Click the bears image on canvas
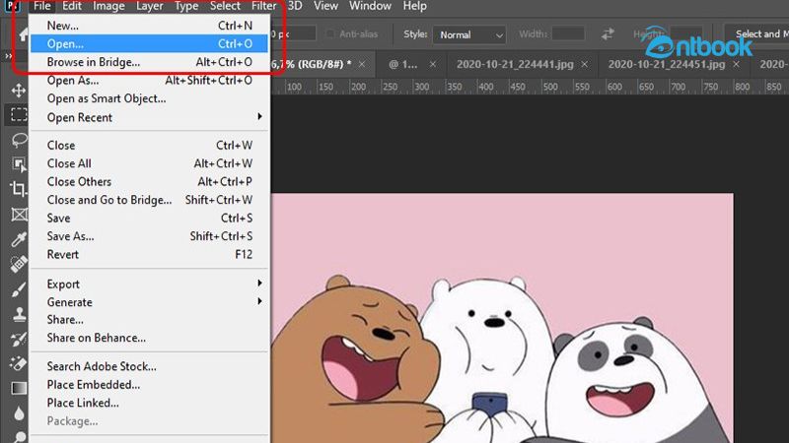This screenshot has width=789, height=443. click(x=502, y=318)
